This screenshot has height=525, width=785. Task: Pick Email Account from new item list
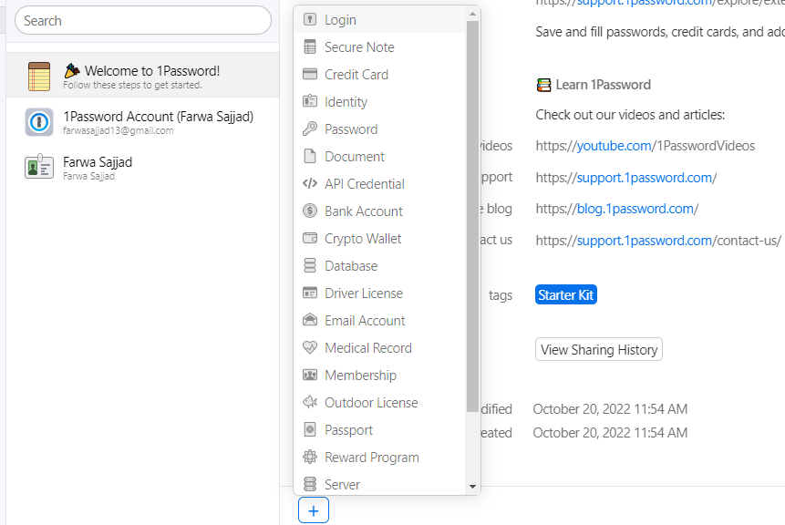click(365, 321)
